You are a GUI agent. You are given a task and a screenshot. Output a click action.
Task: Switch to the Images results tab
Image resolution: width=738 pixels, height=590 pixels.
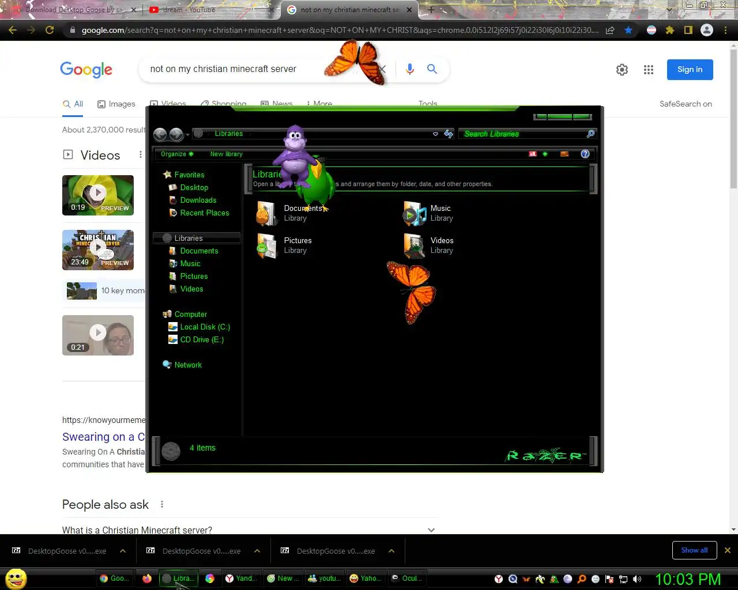click(116, 104)
